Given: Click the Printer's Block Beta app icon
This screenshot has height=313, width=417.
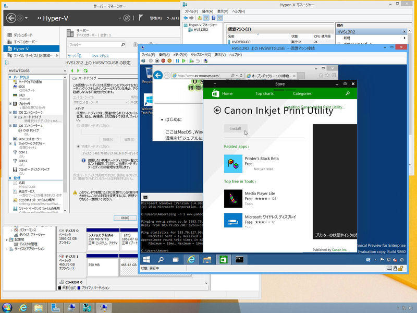Looking at the screenshot, I should (x=233, y=164).
